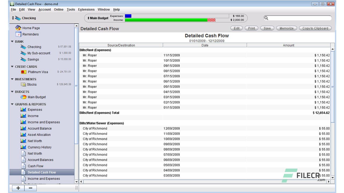Open the Asset Allocation graph icon

point(23,135)
